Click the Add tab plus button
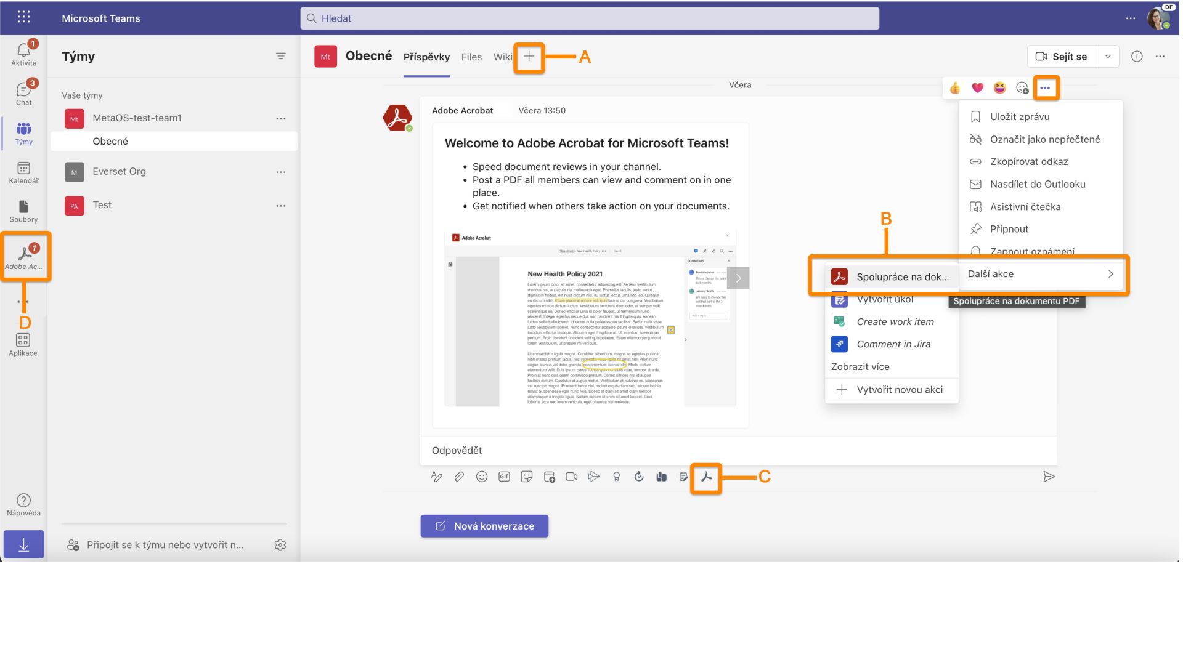Image resolution: width=1183 pixels, height=665 pixels. pyautogui.click(x=527, y=56)
